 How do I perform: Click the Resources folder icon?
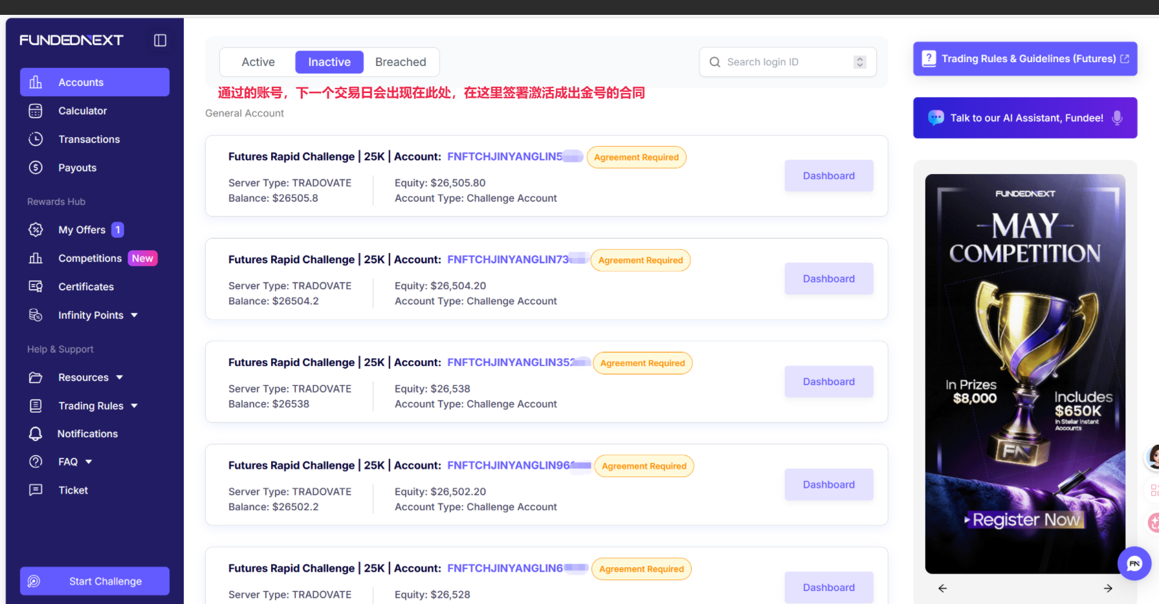(x=36, y=377)
